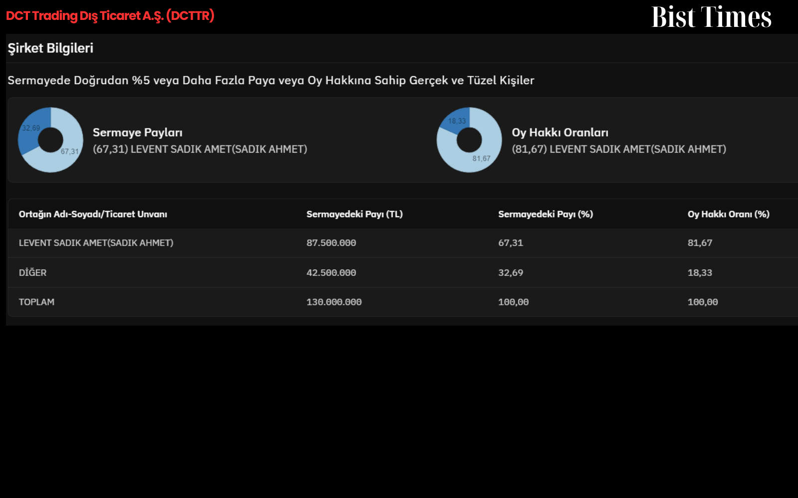Viewport: 798px width, 498px height.
Task: Click the 130.000.000 total cell
Action: (x=334, y=302)
